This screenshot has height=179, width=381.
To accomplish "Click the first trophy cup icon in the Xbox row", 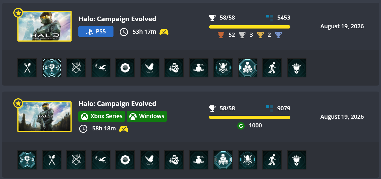I will [27, 160].
